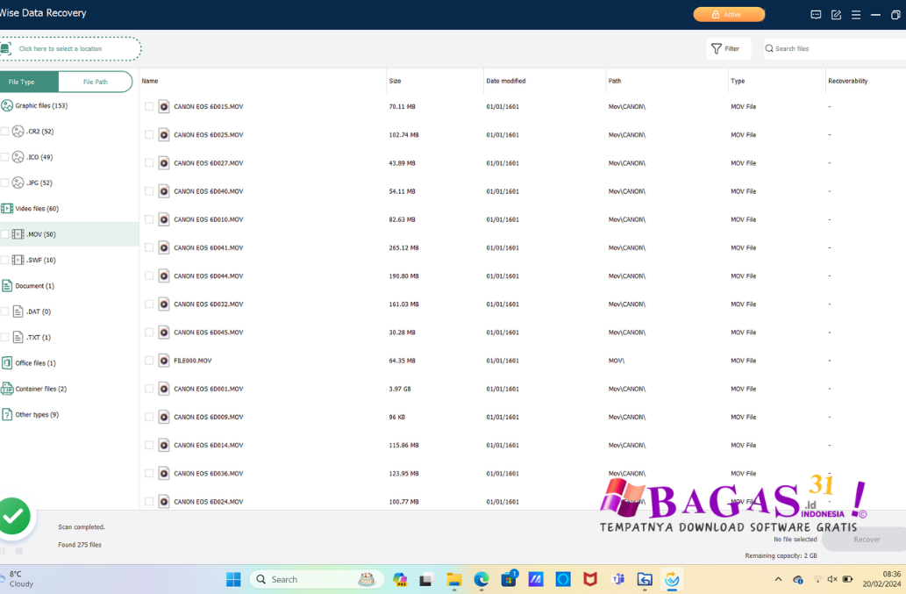
Task: Click the muted volume tray icon
Action: [832, 579]
